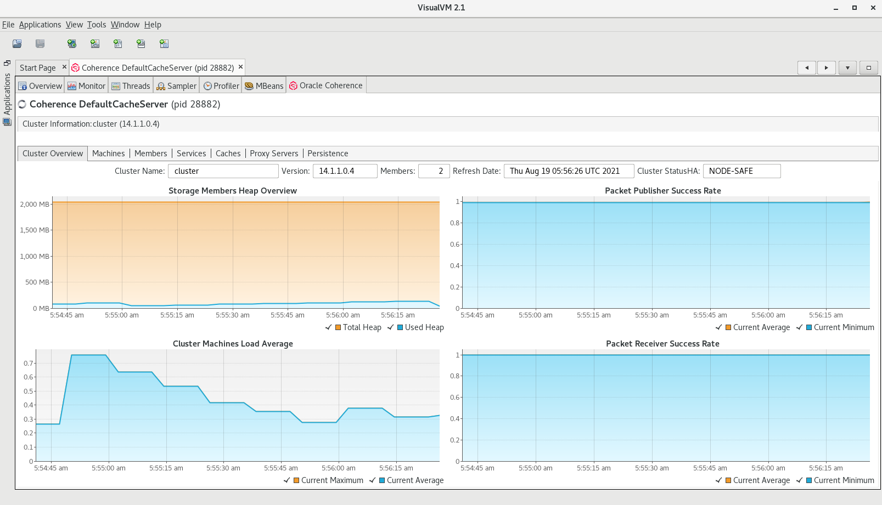Close the Start Page tab

click(x=64, y=67)
